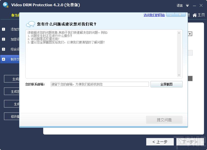
Task: Click the step 1 number icon
Action: (4, 29)
